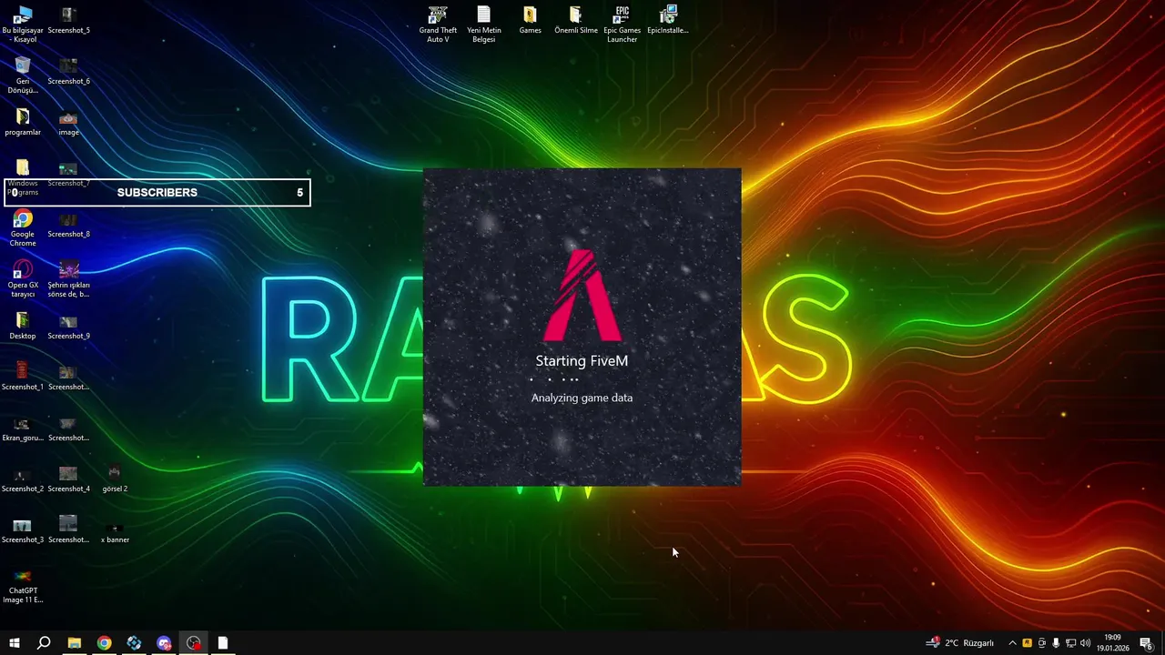1165x655 pixels.
Task: Select the Screenshot_7 file
Action: click(68, 173)
